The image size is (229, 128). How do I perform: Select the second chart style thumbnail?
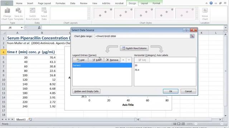[x=124, y=13]
